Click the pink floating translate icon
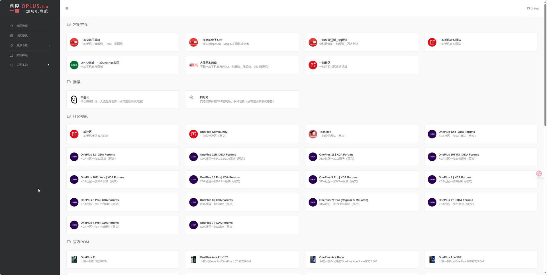 click(x=539, y=174)
